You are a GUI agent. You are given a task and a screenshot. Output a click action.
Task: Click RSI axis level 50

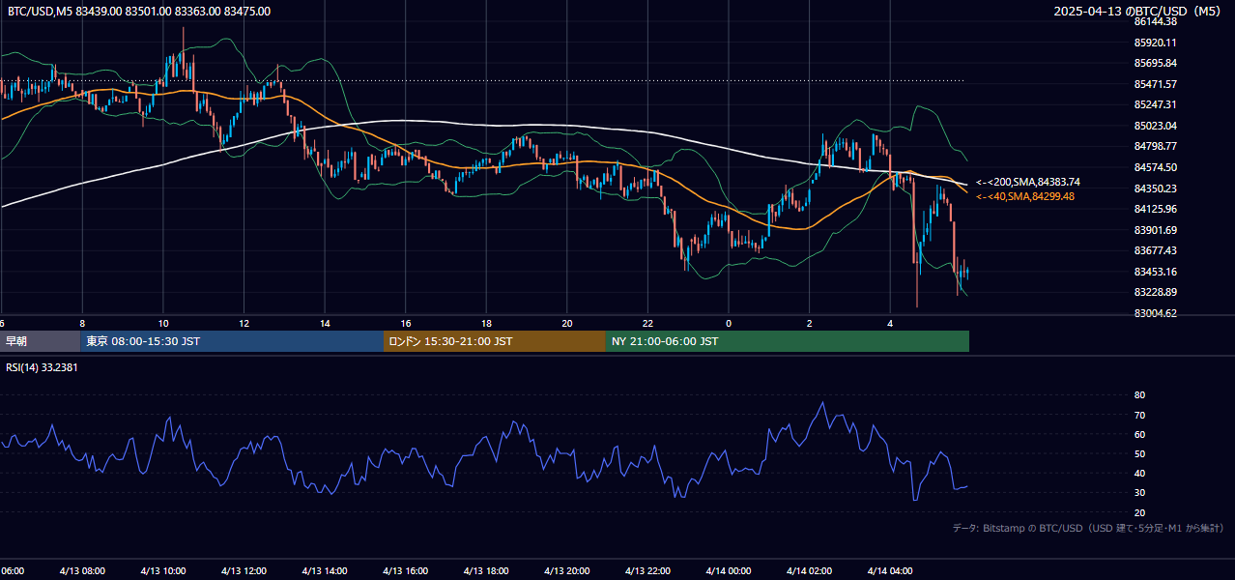click(1140, 453)
